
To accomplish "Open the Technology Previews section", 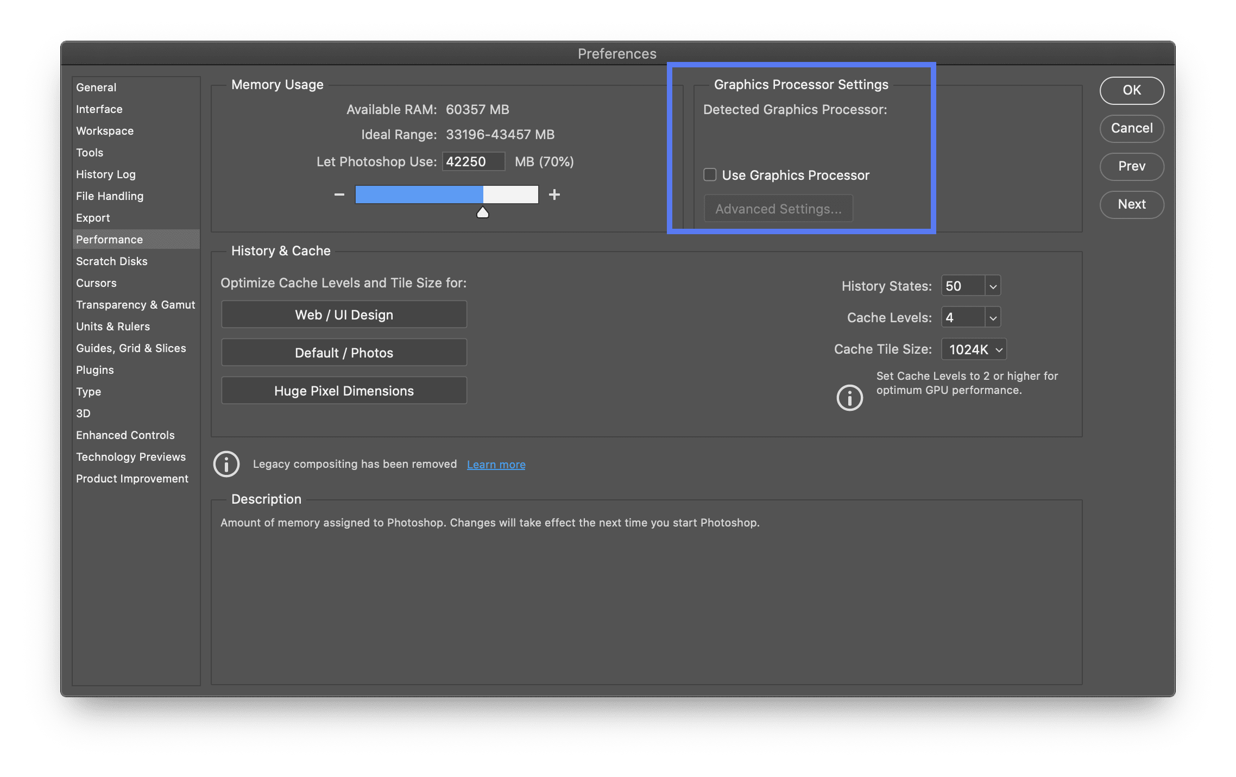I will coord(131,457).
